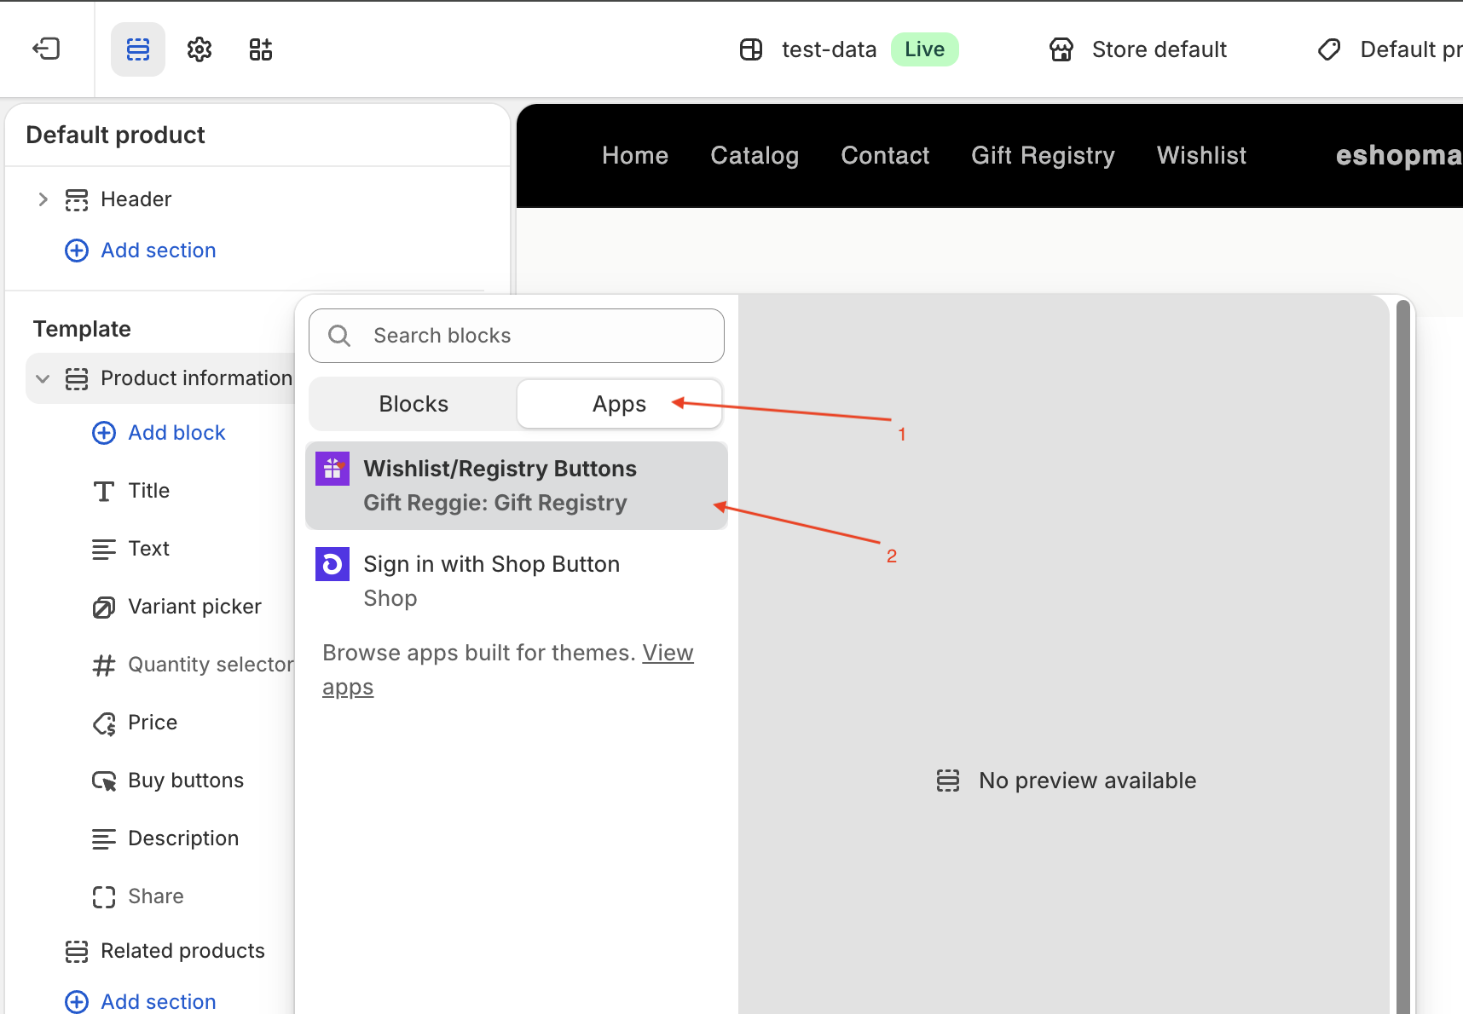Image resolution: width=1463 pixels, height=1014 pixels.
Task: Open the Catalog menu item in preview
Action: [x=755, y=155]
